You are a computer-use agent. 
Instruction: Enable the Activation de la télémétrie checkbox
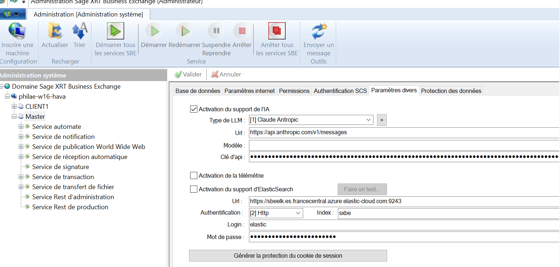[x=194, y=175]
